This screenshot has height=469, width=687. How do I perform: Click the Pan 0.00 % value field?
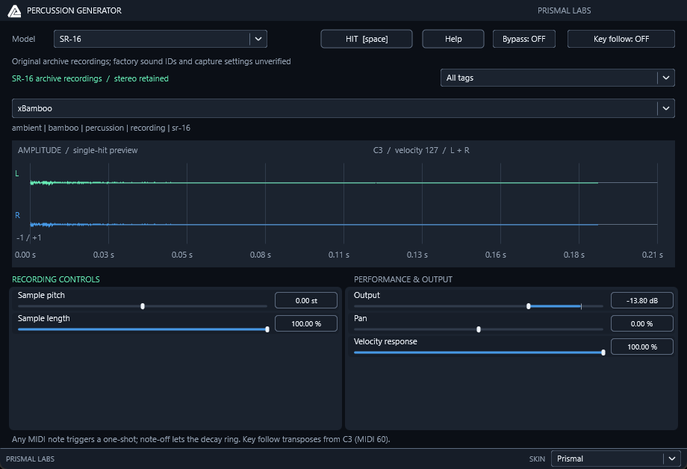click(642, 324)
